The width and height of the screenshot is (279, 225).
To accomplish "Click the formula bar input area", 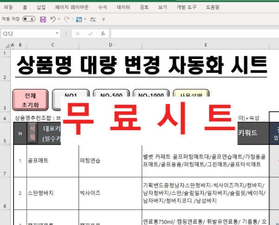I will 195,33.
